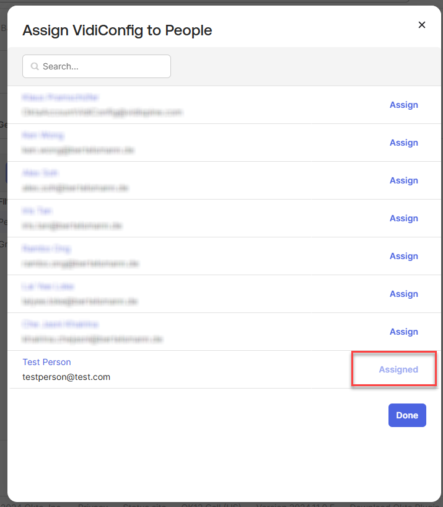Focus the Search people input field
Viewport: 443px width, 507px height.
[x=102, y=66]
